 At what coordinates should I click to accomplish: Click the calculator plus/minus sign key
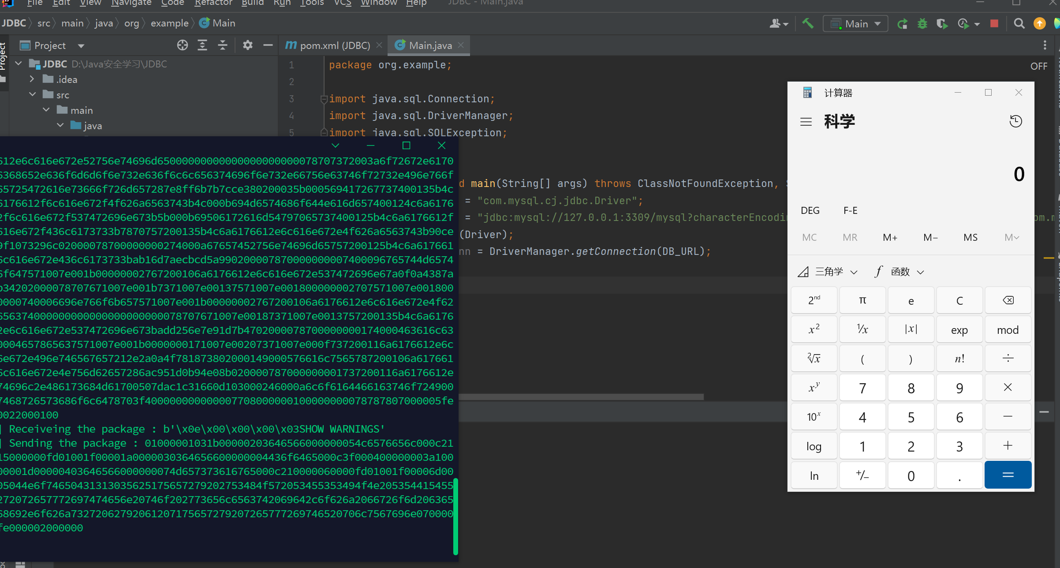(862, 475)
